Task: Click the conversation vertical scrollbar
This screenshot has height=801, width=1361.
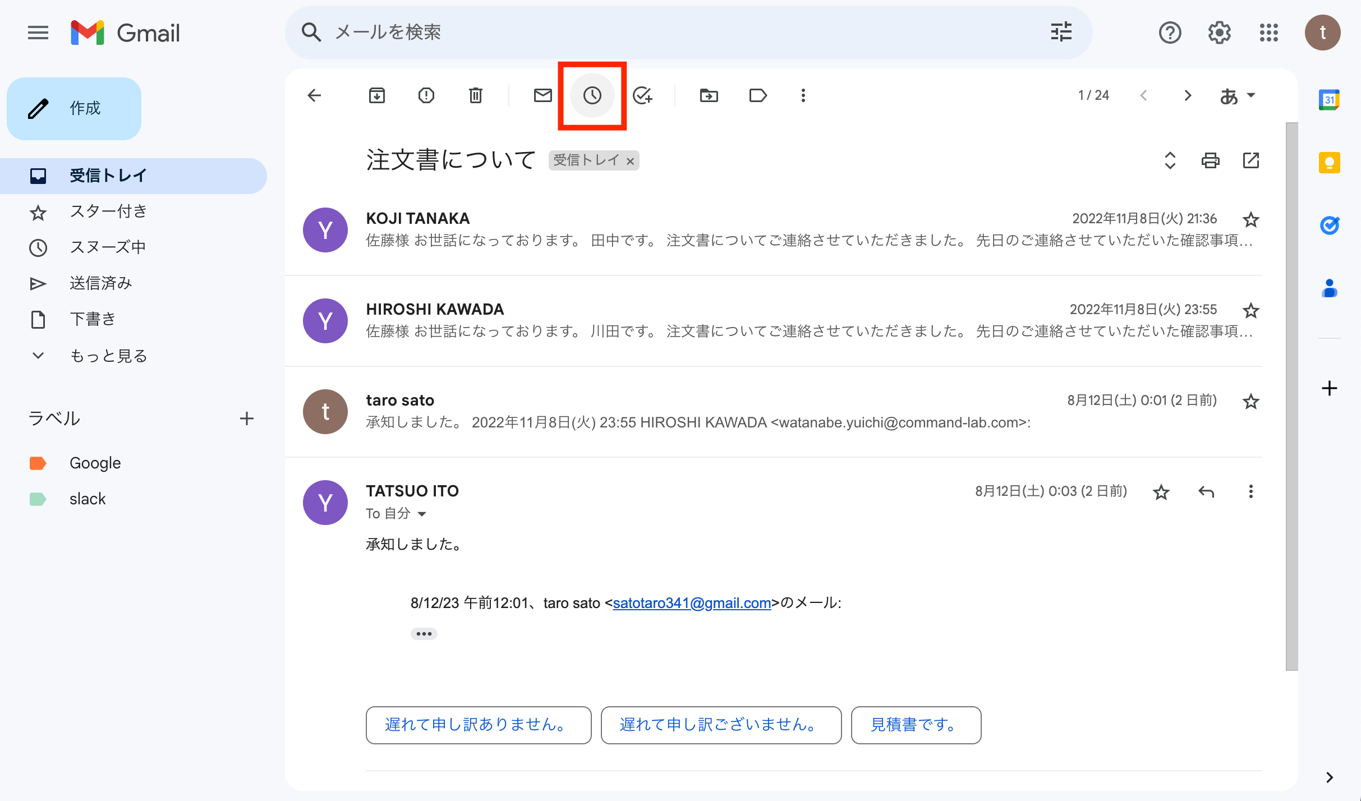Action: coord(1292,396)
